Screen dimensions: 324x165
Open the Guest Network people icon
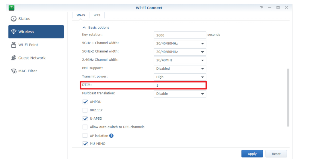click(x=13, y=58)
